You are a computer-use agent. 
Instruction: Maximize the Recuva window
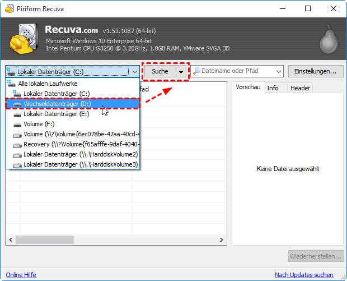(308, 8)
